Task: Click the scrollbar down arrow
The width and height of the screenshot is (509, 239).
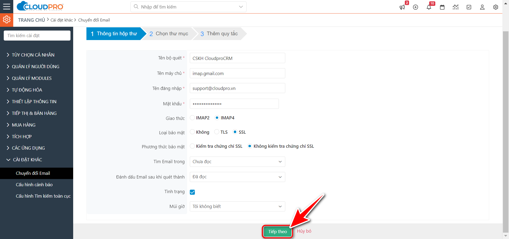Action: coord(506,236)
